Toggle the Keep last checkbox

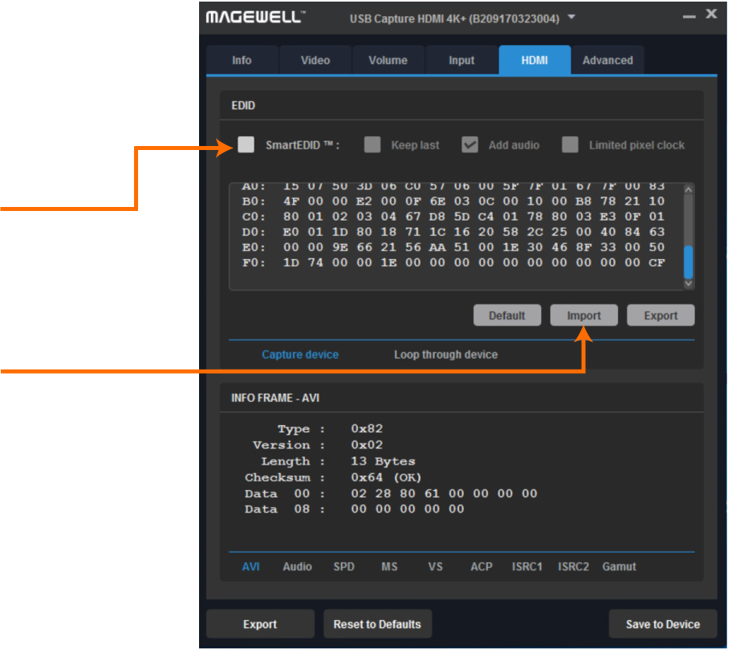click(372, 144)
